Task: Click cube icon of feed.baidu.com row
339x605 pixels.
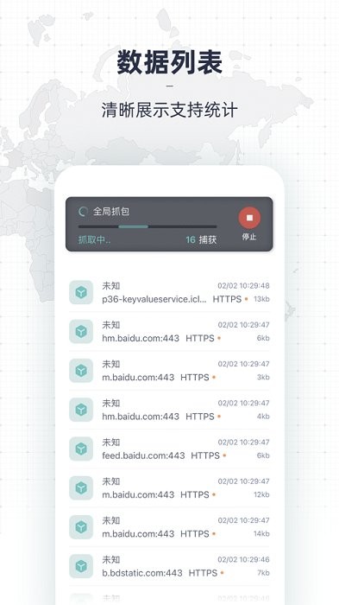Action: tap(81, 449)
